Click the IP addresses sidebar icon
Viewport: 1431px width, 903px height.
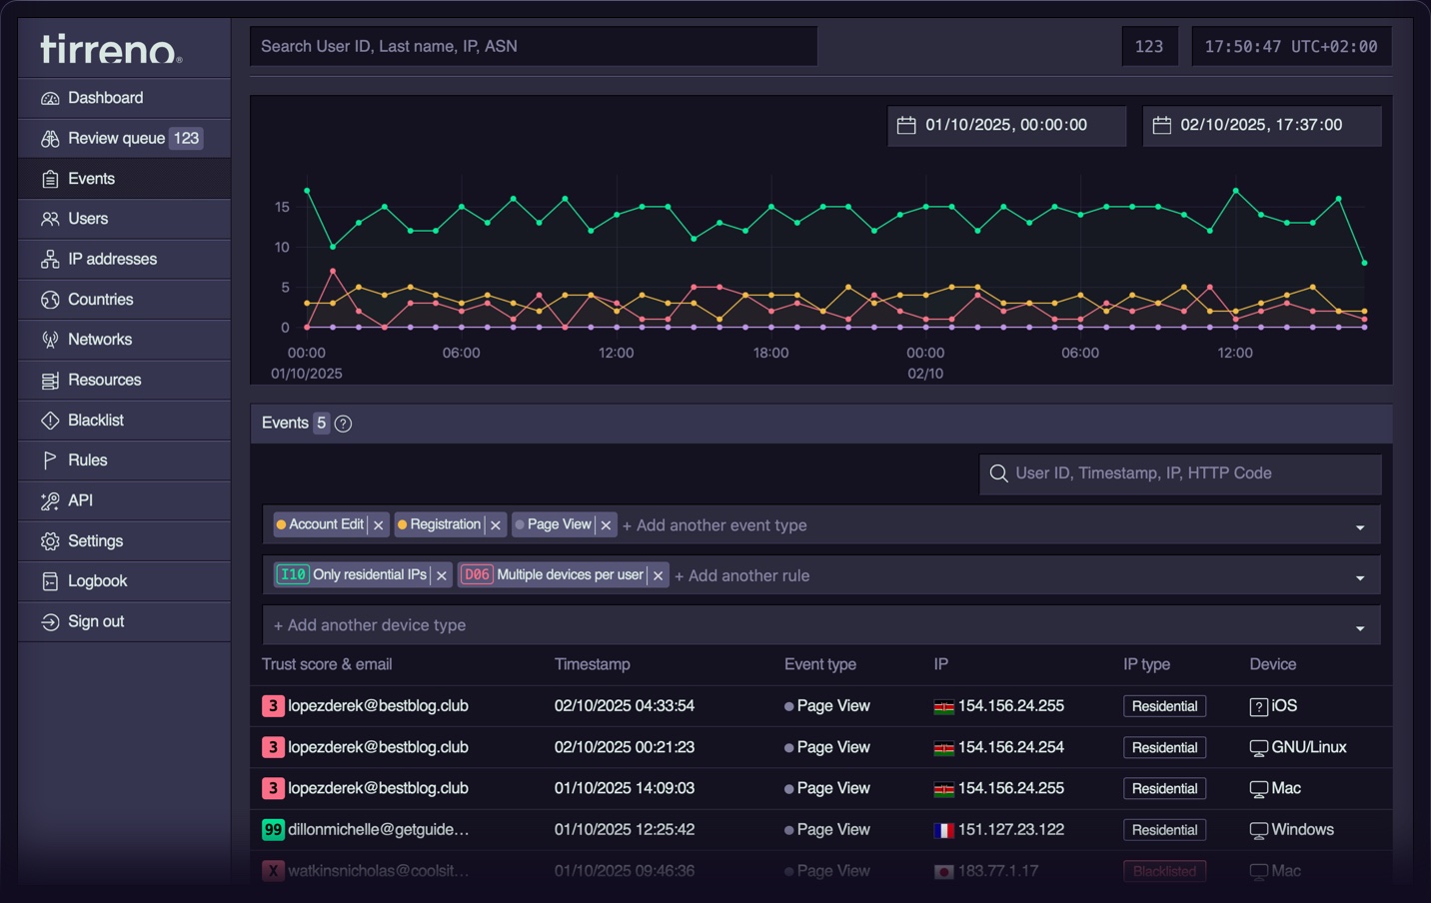(x=50, y=258)
